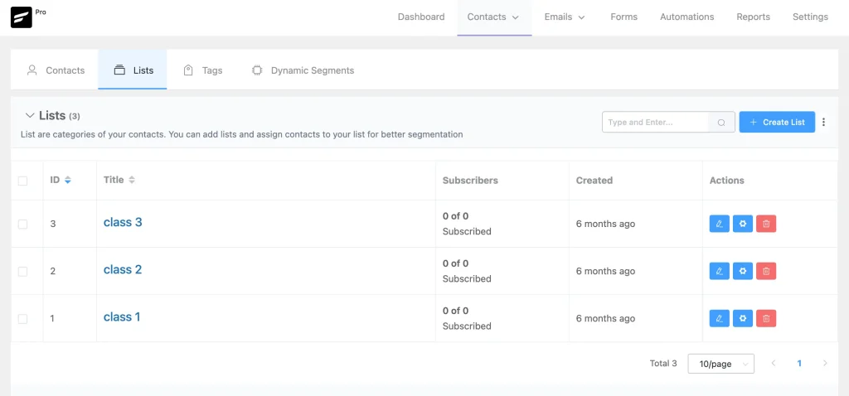Open settings gear icon for class 2
Image resolution: width=849 pixels, height=396 pixels.
pos(743,271)
